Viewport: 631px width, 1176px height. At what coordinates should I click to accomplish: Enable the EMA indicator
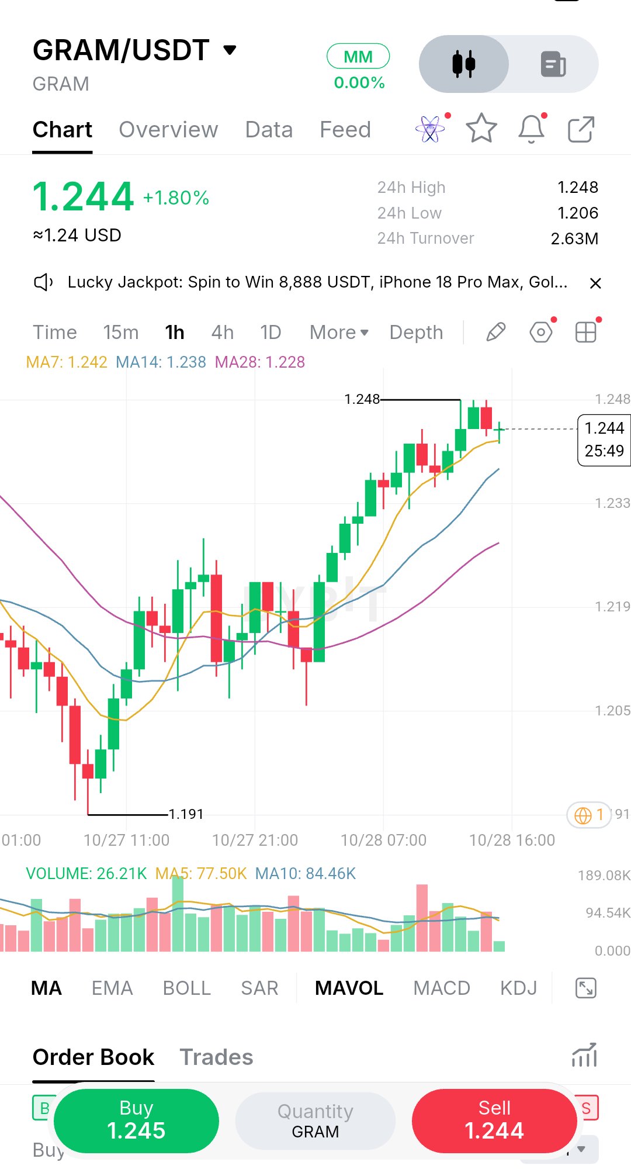point(112,988)
